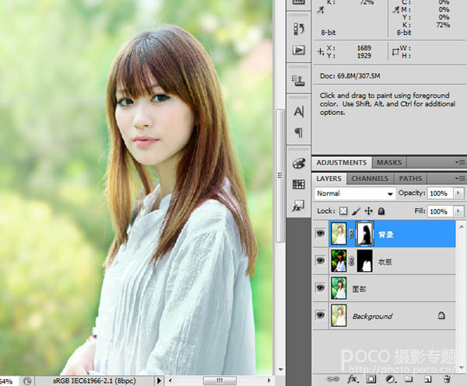Open the Layers panel options menu
The height and width of the screenshot is (386, 467).
tap(461, 179)
